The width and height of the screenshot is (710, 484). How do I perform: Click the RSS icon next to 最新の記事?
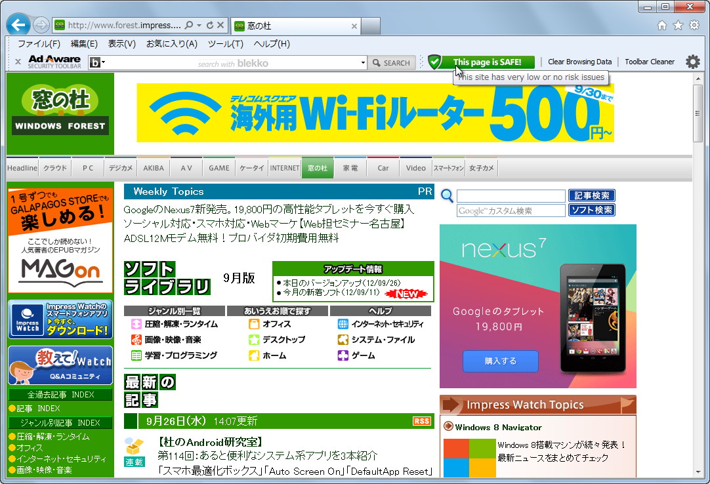421,421
